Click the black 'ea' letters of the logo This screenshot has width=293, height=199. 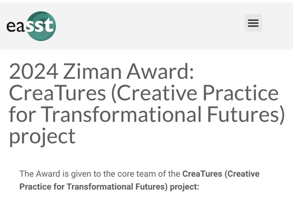[16, 26]
